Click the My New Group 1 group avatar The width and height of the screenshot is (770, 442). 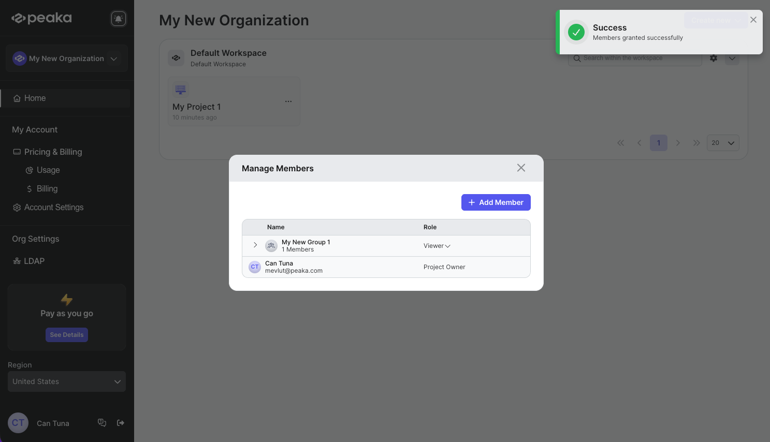pos(271,246)
